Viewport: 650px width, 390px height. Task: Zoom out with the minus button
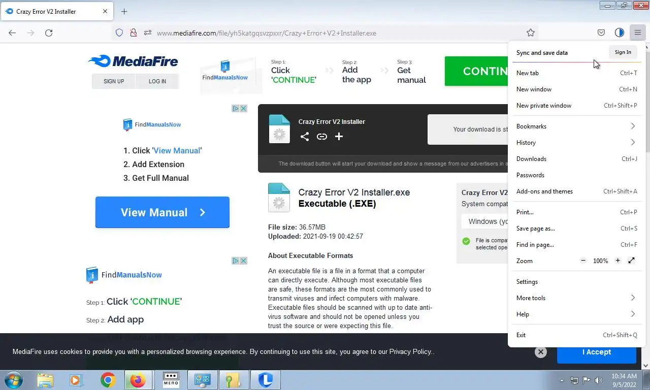583,261
